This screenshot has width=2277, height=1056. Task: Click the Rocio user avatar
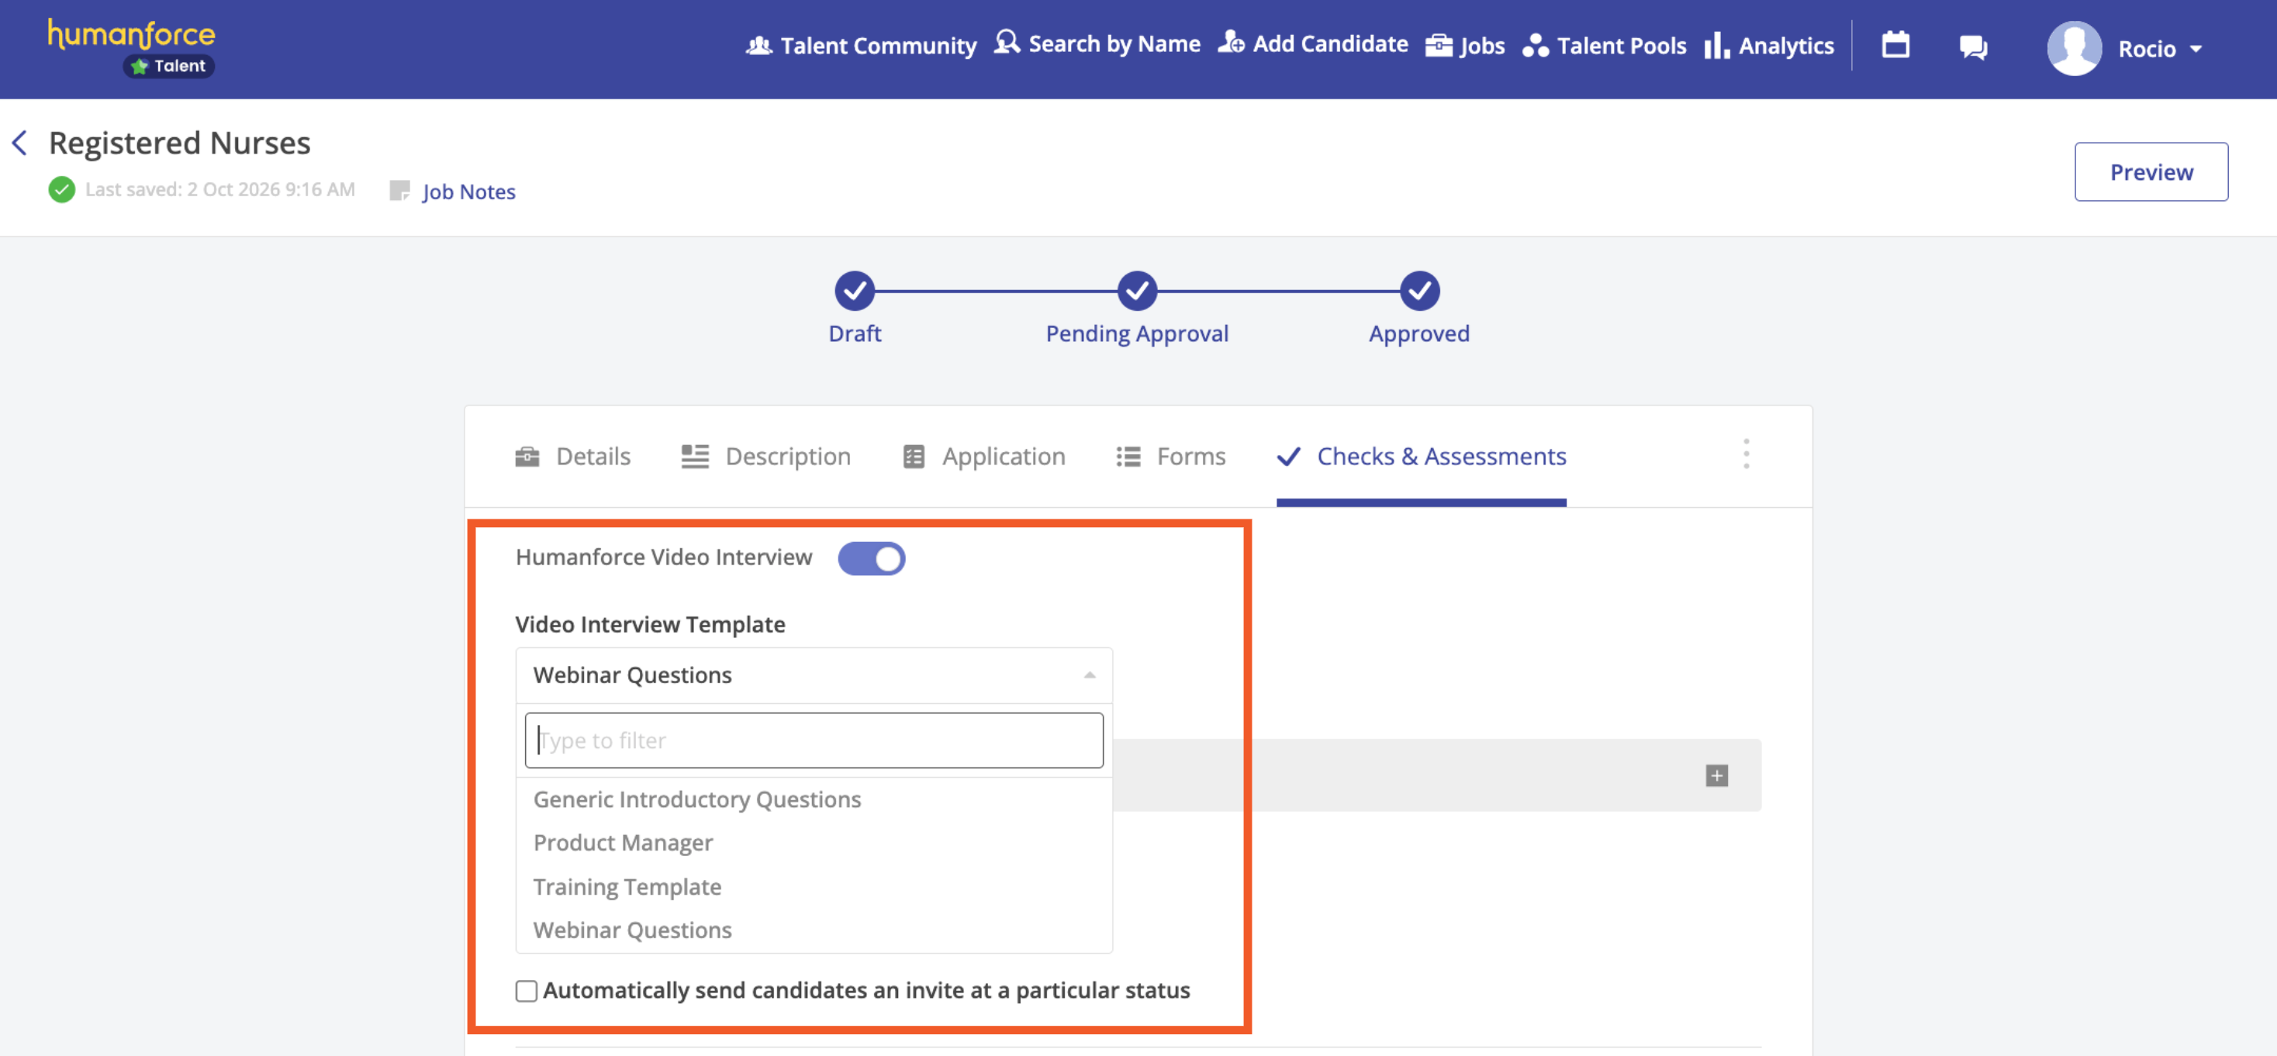click(x=2074, y=48)
